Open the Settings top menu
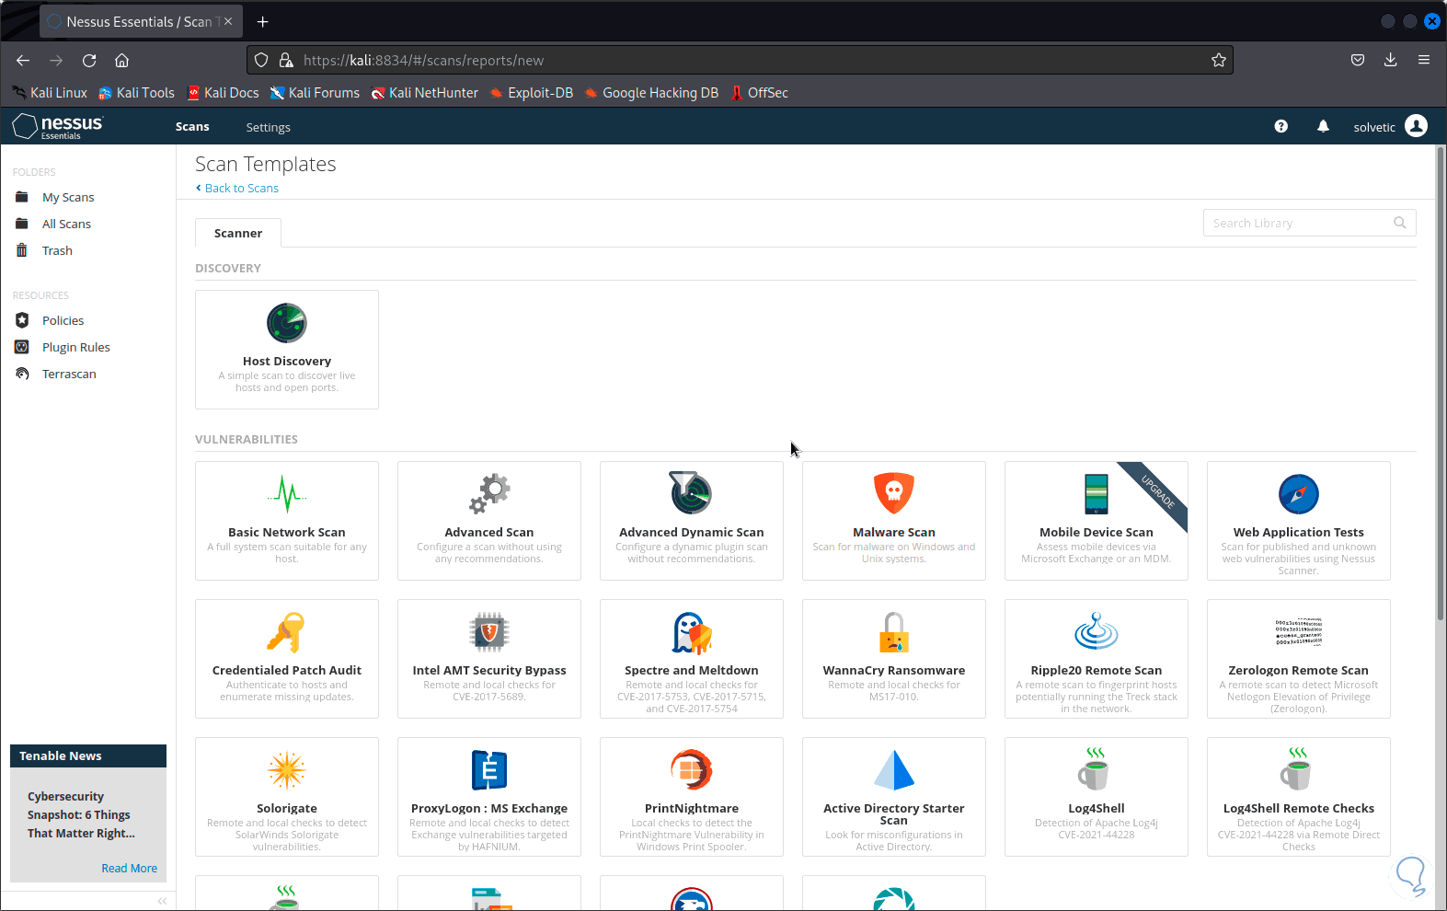Image resolution: width=1447 pixels, height=911 pixels. 268,127
